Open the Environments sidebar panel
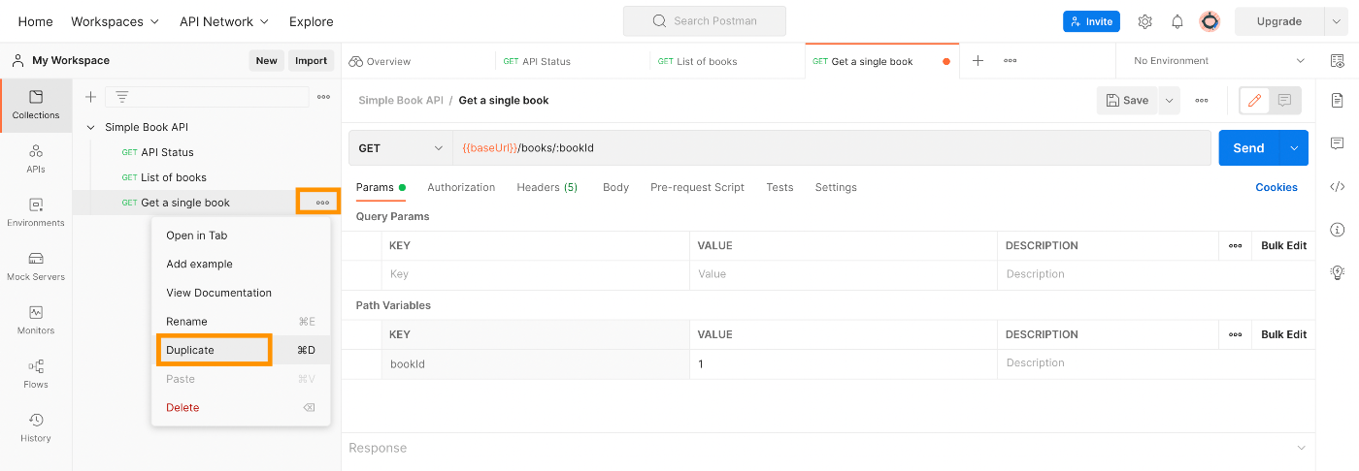This screenshot has height=471, width=1359. [36, 212]
